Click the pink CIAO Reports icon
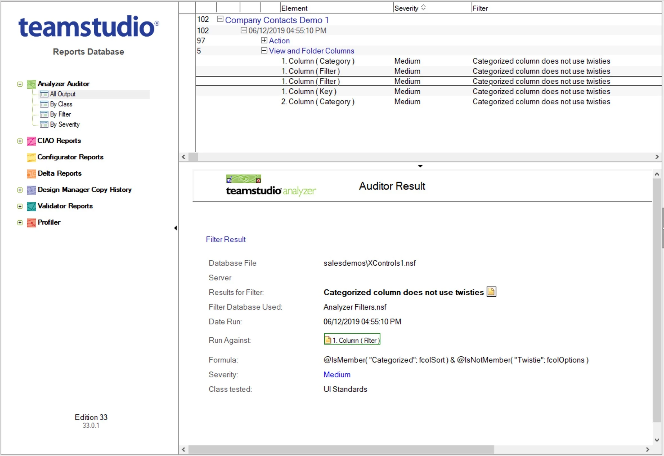The width and height of the screenshot is (664, 456). [x=32, y=141]
